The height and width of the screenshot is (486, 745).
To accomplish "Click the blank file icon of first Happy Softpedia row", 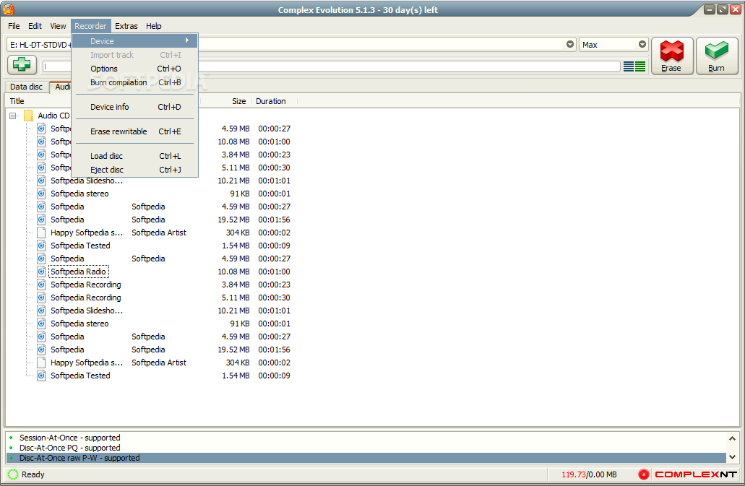I will point(41,233).
